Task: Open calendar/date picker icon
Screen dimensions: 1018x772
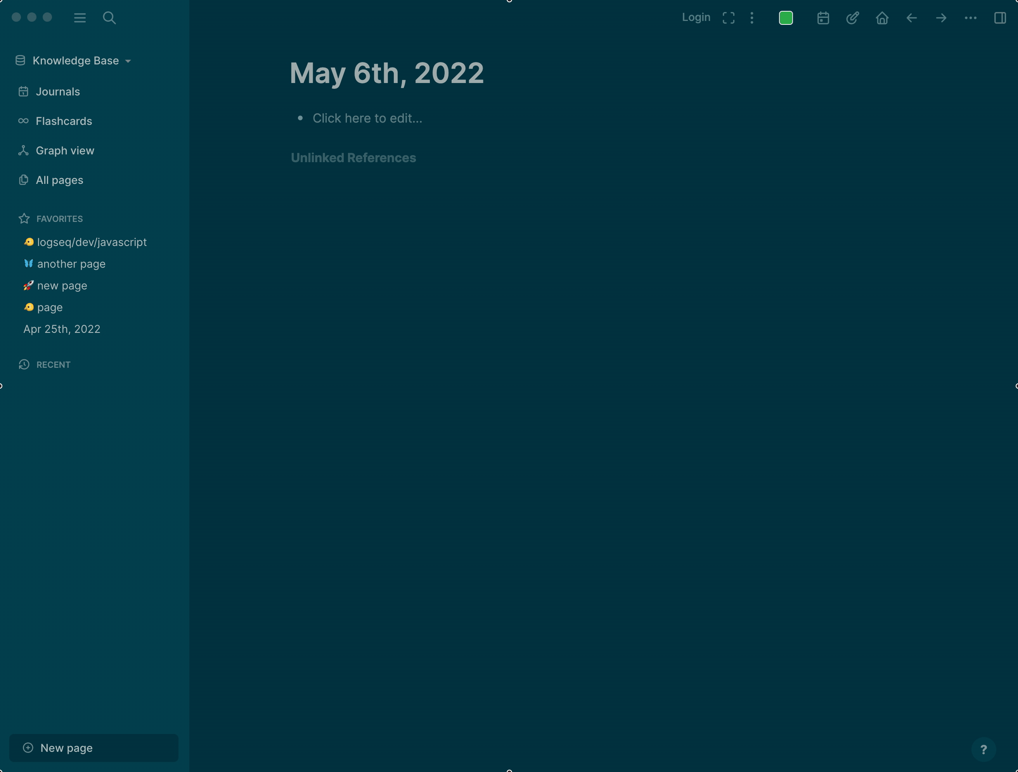Action: coord(823,18)
